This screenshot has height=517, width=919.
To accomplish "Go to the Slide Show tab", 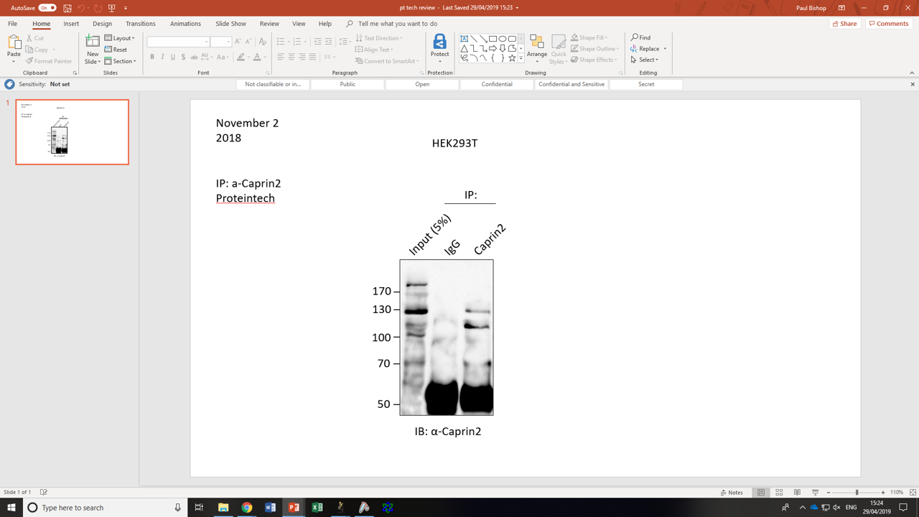I will coord(230,24).
